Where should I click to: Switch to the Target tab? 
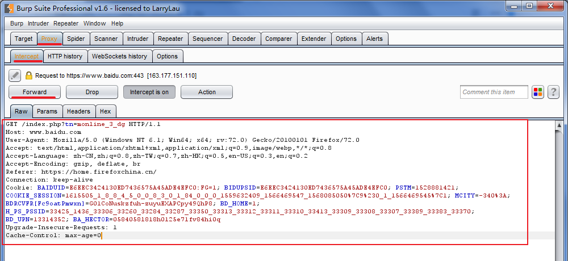click(x=23, y=39)
